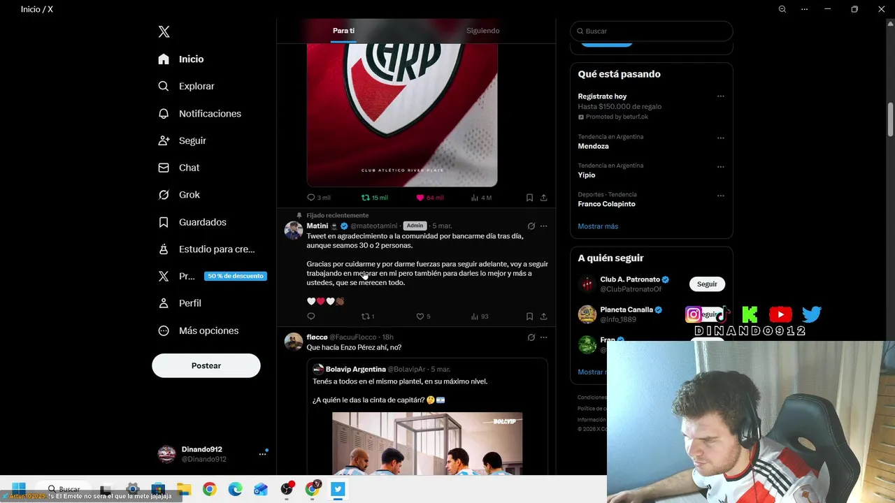Image resolution: width=895 pixels, height=503 pixels.
Task: Open Explorar search page
Action: pyautogui.click(x=186, y=86)
